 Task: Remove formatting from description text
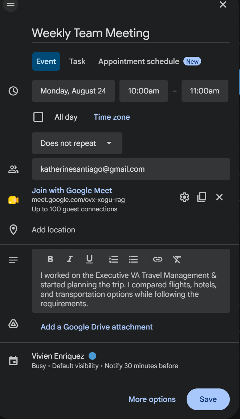(177, 259)
